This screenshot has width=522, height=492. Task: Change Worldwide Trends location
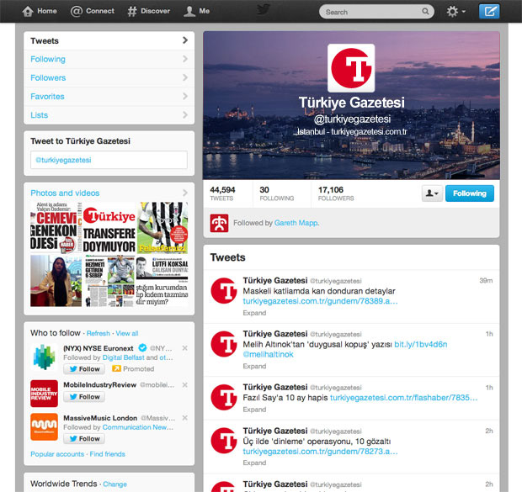pos(115,484)
